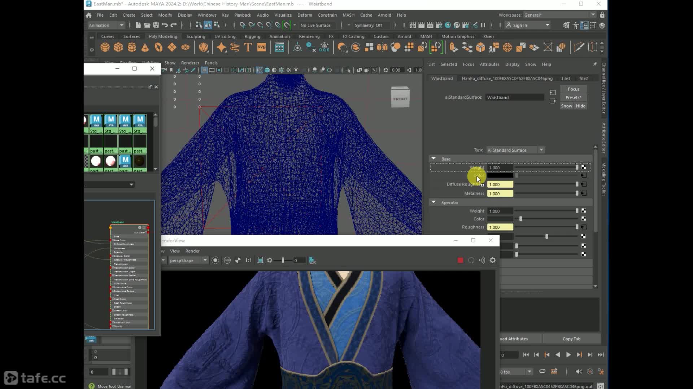This screenshot has width=693, height=389.
Task: Click the Snap to grids magnet icon
Action: [243, 25]
